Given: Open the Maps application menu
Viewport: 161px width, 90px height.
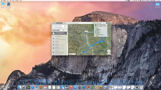Looking at the screenshot, I should (5, 0).
